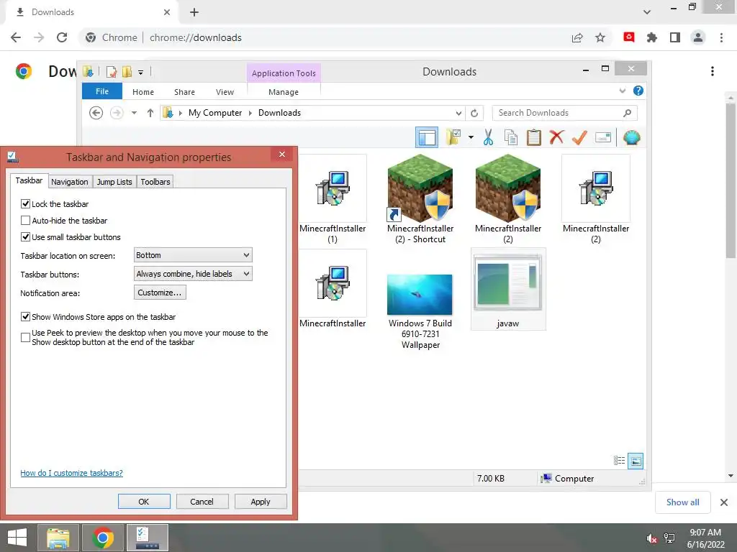Click the envelope Email icon in toolbar
Screen dimensions: 737x552
click(x=603, y=137)
